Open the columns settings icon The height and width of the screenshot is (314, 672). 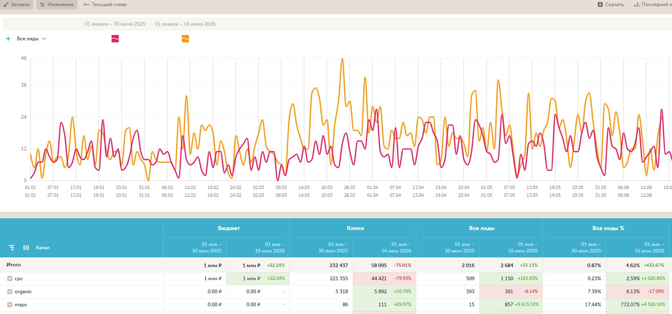(x=26, y=248)
